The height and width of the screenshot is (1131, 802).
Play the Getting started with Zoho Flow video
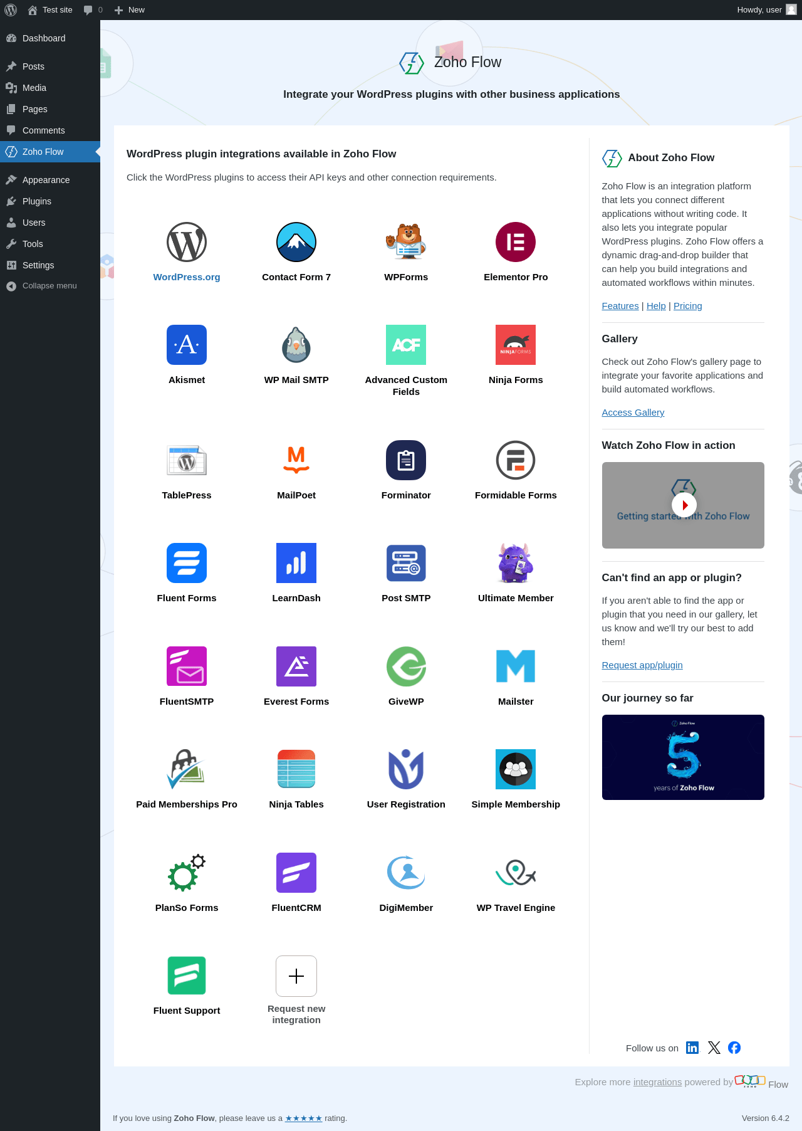point(684,505)
